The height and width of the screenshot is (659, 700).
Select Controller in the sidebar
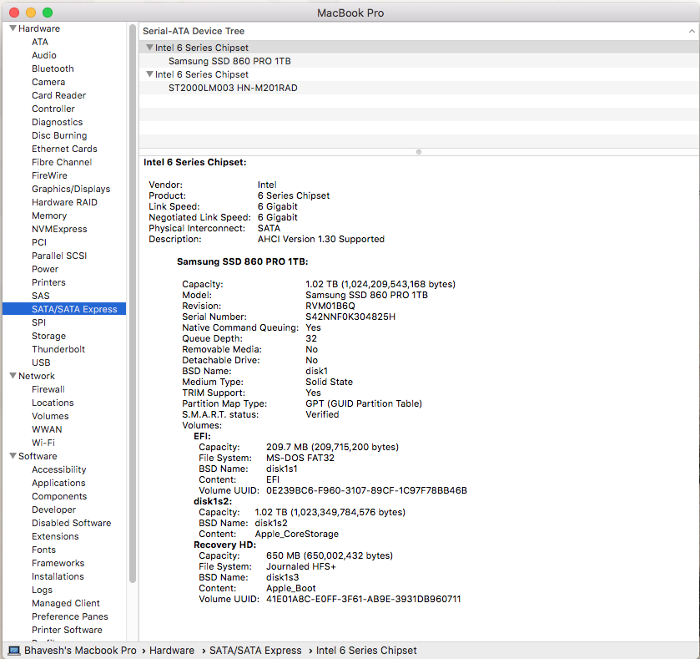(53, 109)
